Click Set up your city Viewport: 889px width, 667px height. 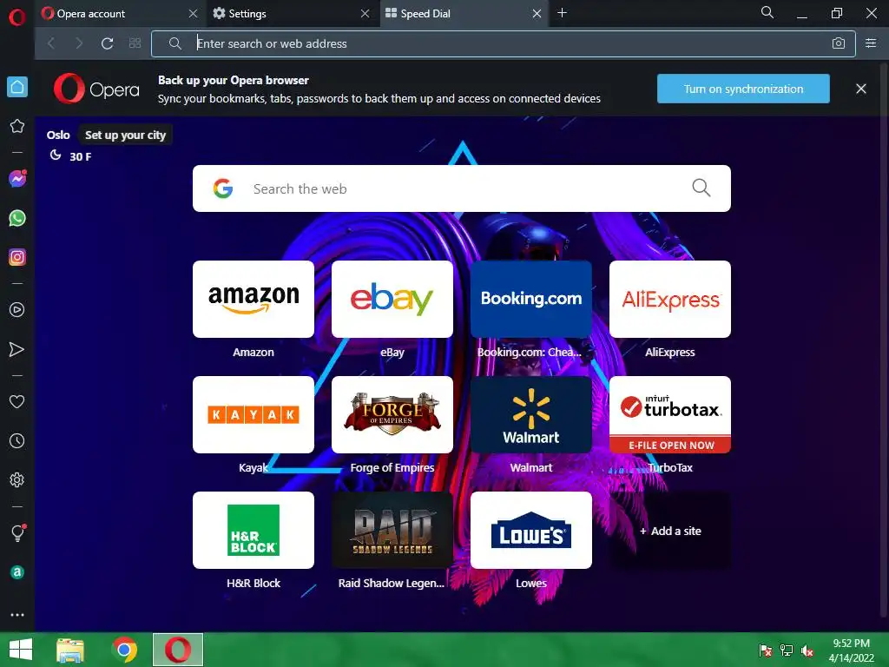pos(125,135)
